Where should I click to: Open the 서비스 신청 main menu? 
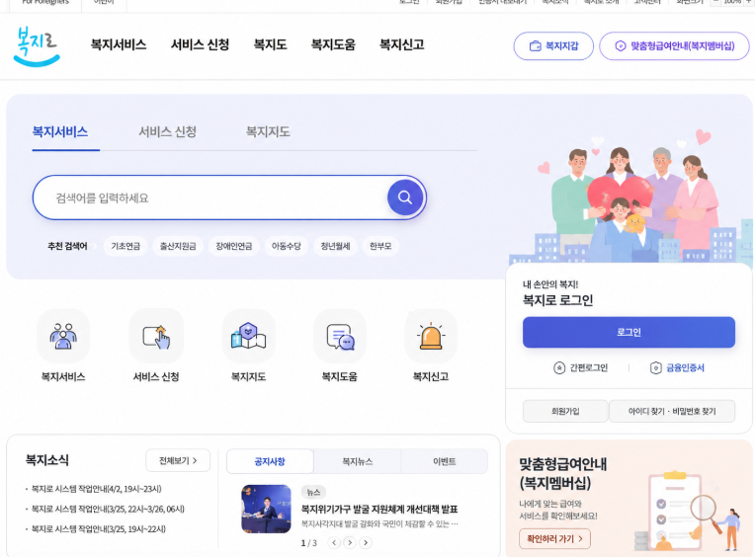coord(200,44)
